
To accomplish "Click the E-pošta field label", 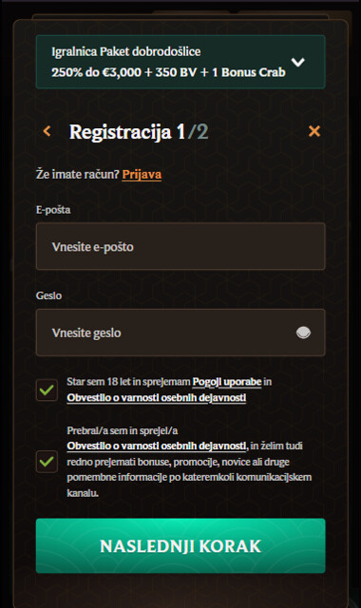I will 53,210.
